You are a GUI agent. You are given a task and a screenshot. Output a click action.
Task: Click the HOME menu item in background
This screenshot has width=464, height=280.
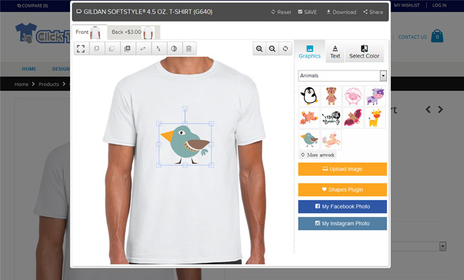click(x=28, y=69)
